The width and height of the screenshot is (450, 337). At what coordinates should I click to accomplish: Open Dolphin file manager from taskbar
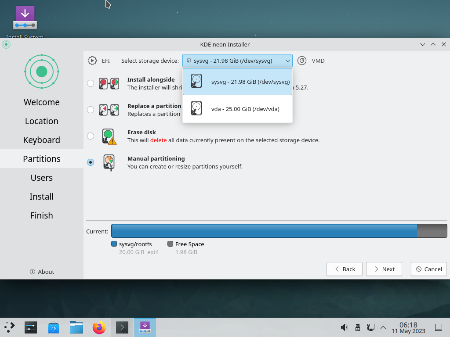click(x=76, y=327)
